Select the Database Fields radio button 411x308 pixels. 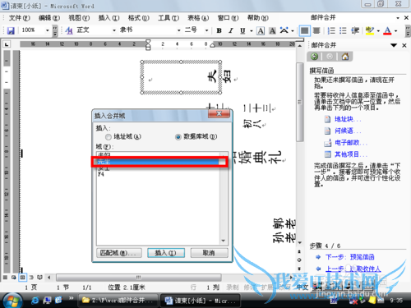click(x=178, y=136)
